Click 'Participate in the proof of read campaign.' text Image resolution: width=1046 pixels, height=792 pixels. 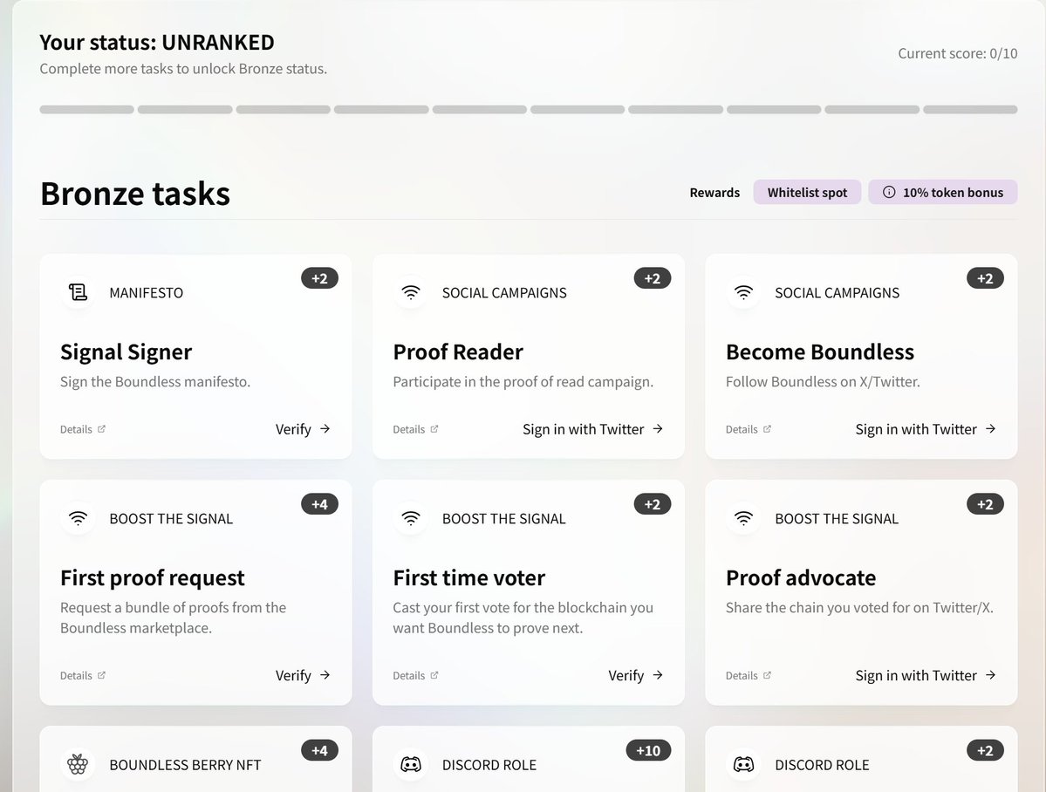click(x=523, y=382)
